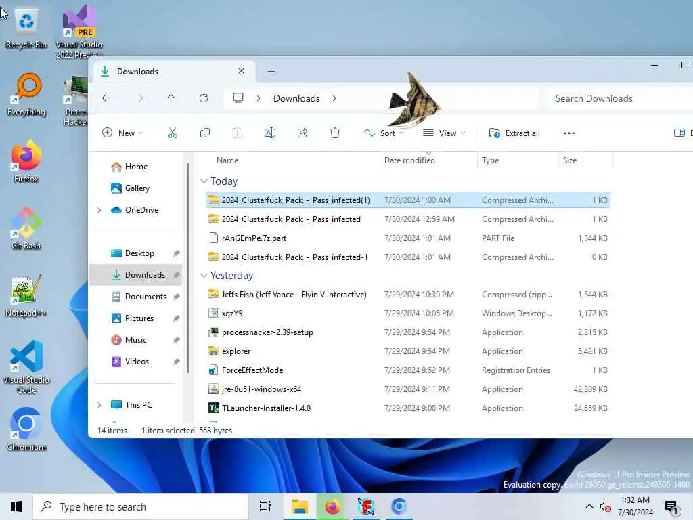Go back in File Explorer
This screenshot has width=693, height=520.
106,98
